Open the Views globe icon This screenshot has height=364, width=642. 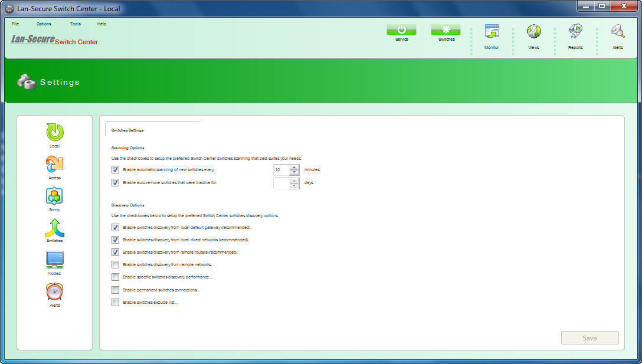click(533, 31)
